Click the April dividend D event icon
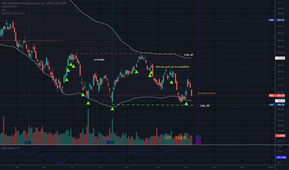The height and width of the screenshot is (170, 289). (x=26, y=142)
